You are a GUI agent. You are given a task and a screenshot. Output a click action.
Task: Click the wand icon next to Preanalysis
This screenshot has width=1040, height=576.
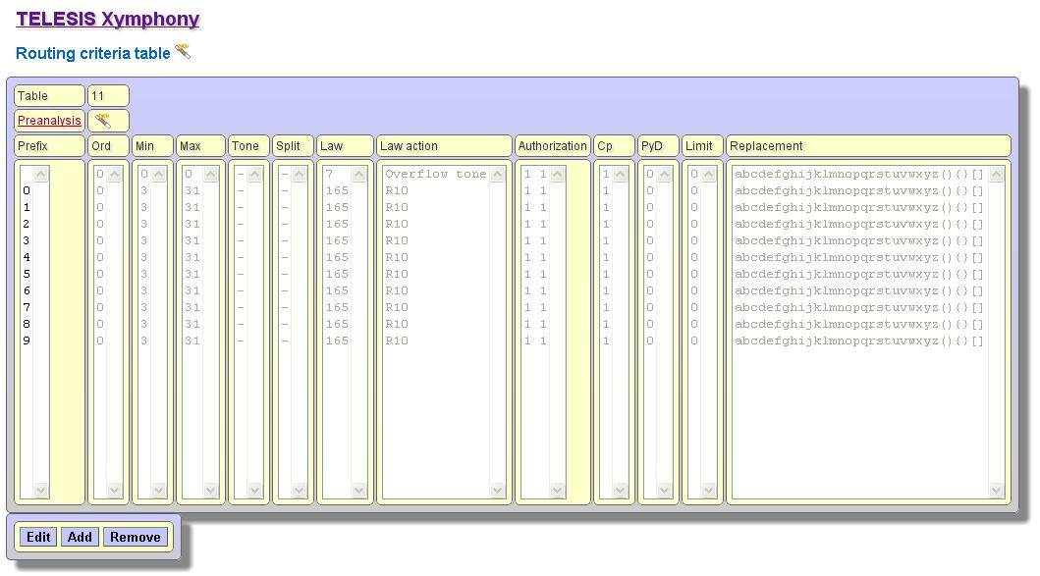(103, 121)
